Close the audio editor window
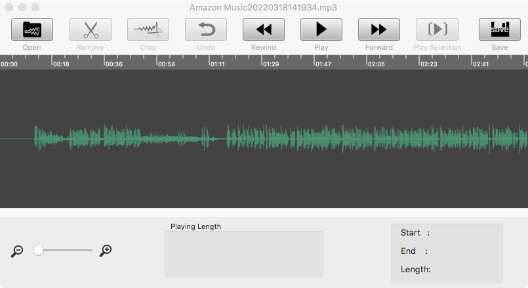528x288 pixels. (x=9, y=7)
